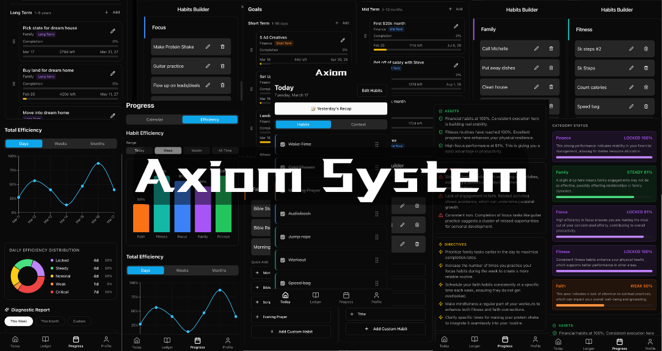Viewport: 662px width, 351px height.
Task: Click the 'Edit Habits' button
Action: tap(372, 91)
